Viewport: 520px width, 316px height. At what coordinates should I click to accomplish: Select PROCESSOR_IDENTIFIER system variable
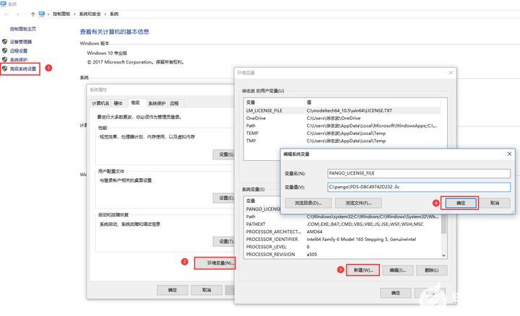click(x=343, y=239)
